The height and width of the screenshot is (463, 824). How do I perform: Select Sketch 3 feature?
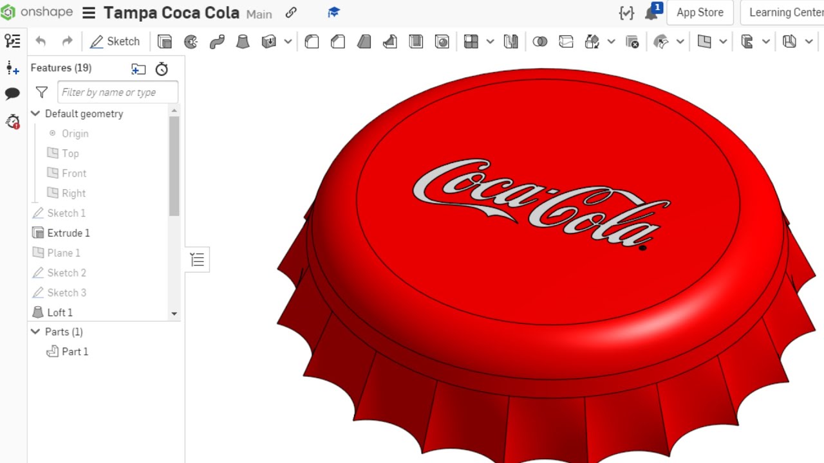coord(66,293)
